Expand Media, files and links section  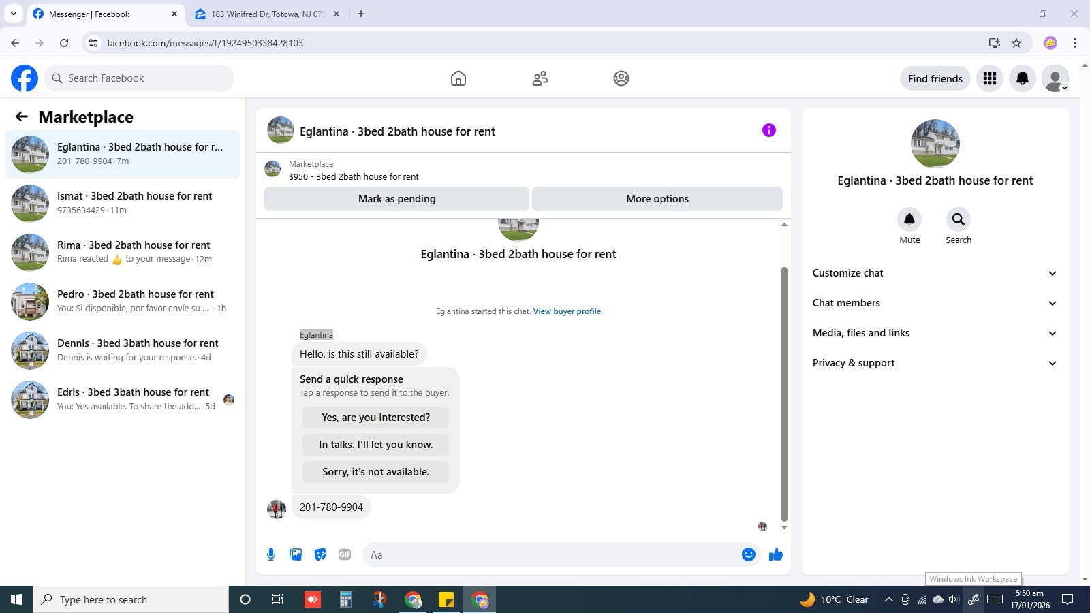click(x=935, y=333)
